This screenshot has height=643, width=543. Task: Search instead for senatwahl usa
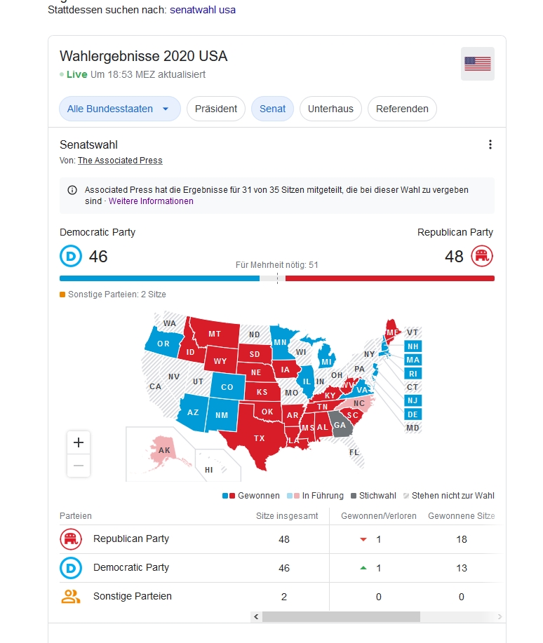203,10
